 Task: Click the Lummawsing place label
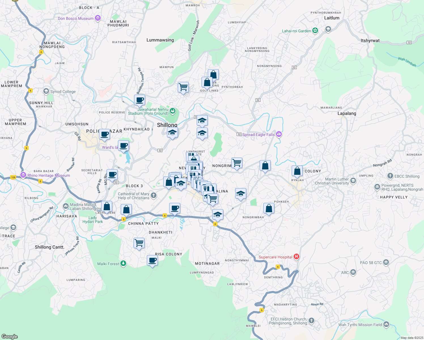[160, 40]
